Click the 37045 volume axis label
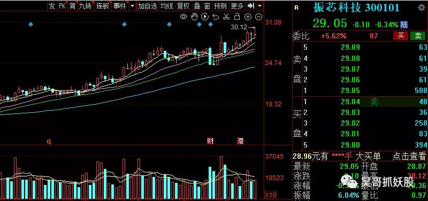 click(274, 157)
